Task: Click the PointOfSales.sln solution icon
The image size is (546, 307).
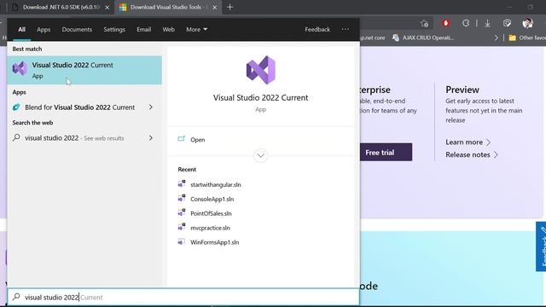Action: 182,213
